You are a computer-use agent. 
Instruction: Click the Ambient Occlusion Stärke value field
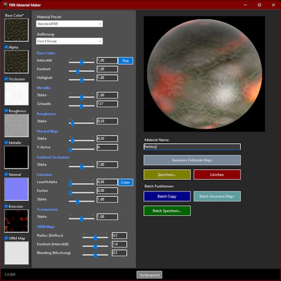(x=107, y=165)
